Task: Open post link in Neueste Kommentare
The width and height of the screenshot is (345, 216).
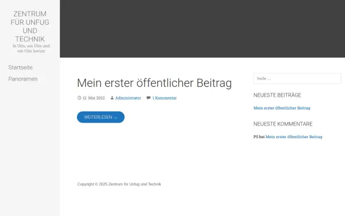Action: point(294,137)
